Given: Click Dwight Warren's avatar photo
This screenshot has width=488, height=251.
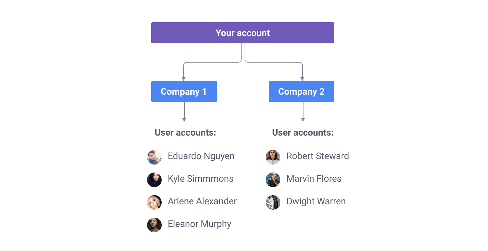Looking at the screenshot, I should [273, 202].
